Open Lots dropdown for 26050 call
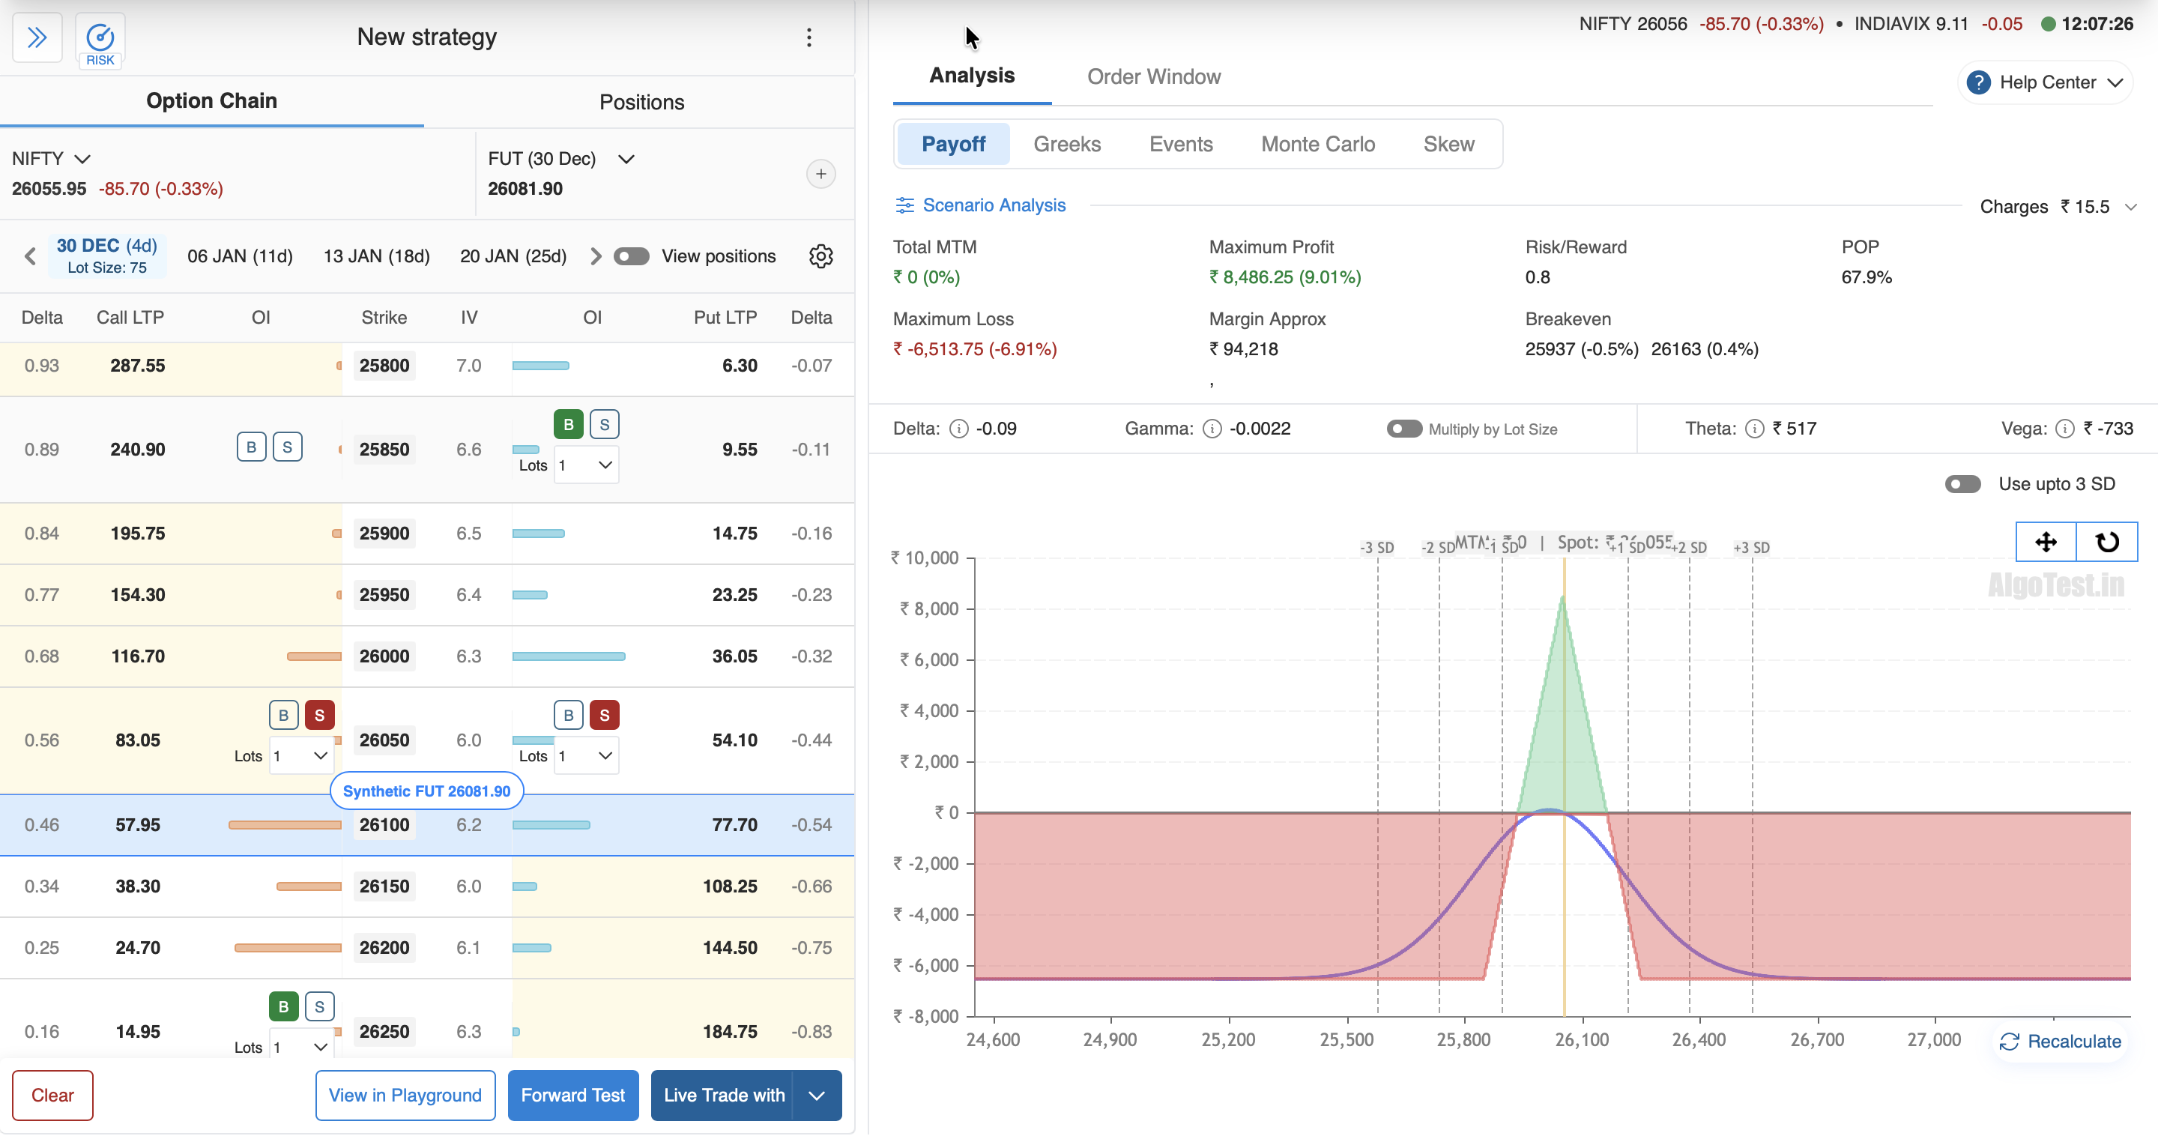Screen dimensions: 2158x1142 (x=300, y=756)
